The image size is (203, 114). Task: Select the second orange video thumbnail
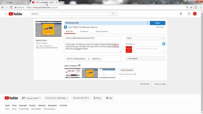pyautogui.click(x=90, y=73)
